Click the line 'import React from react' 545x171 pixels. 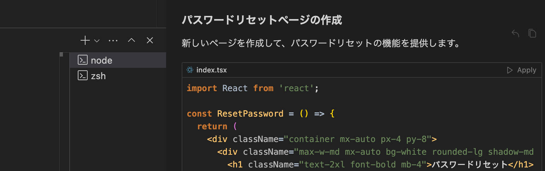(253, 88)
